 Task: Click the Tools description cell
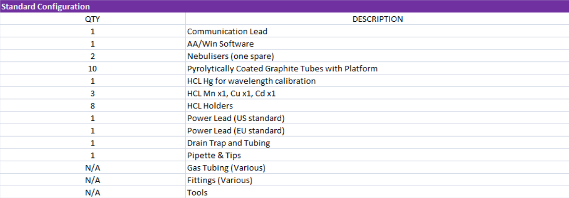coord(197,193)
